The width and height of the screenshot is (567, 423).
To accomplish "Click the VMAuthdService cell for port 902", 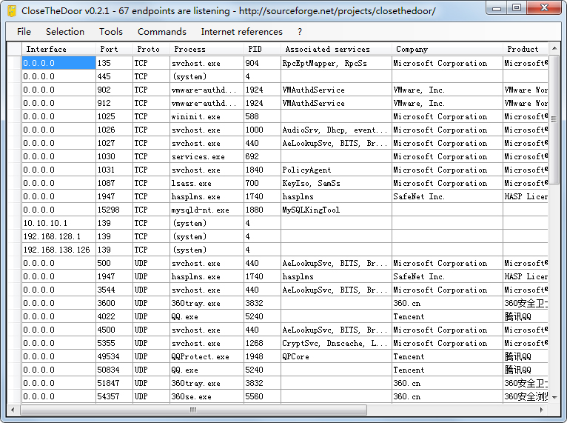I will coord(336,90).
